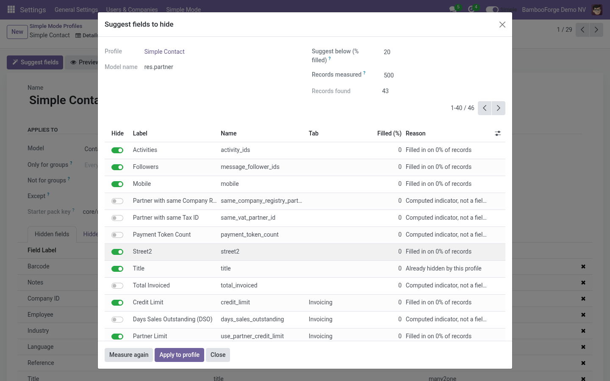The width and height of the screenshot is (610, 381).
Task: Click the Measure again button
Action: click(x=129, y=355)
